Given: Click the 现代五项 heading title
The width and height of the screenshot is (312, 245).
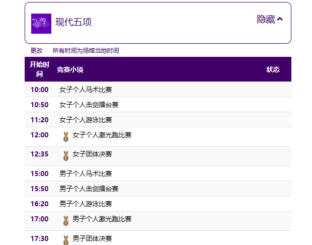Looking at the screenshot, I should coord(73,23).
